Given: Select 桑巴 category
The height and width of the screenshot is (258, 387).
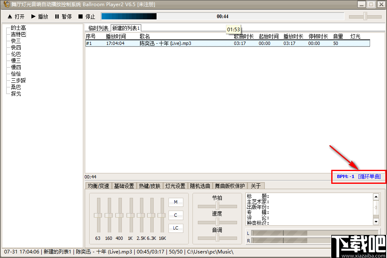Looking at the screenshot, I should click(x=16, y=87).
